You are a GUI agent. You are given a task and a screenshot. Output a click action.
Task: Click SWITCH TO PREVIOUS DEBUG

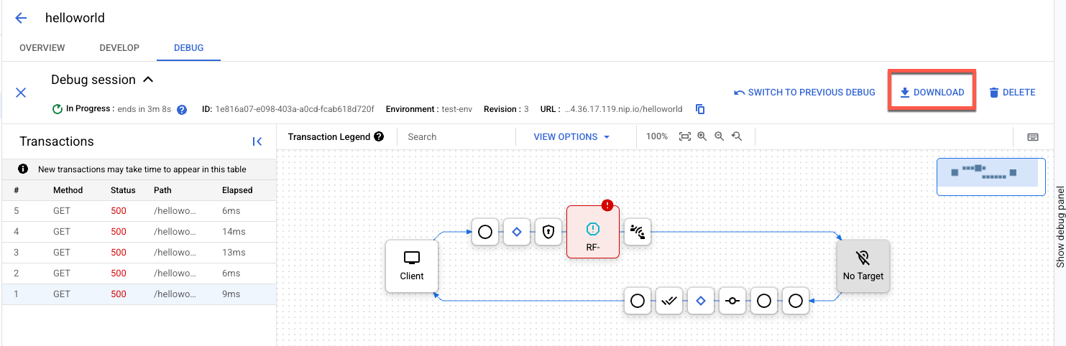tap(804, 92)
